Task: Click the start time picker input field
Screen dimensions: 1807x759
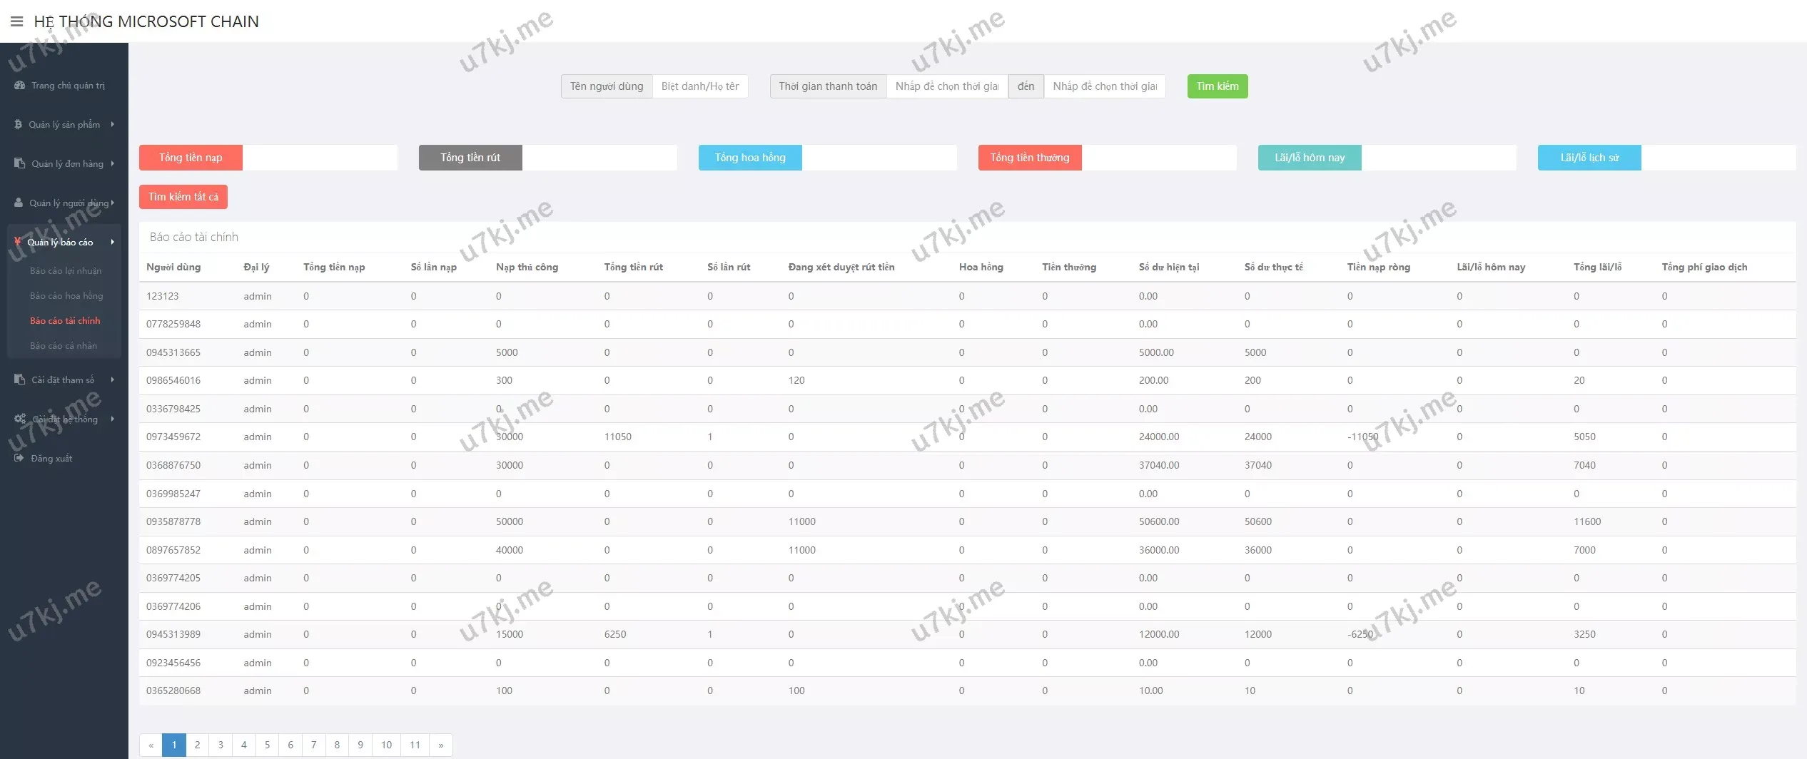Action: [947, 86]
